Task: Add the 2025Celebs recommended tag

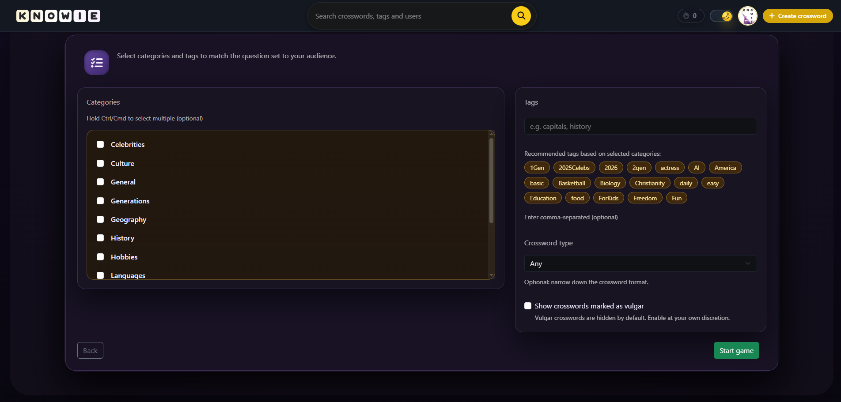Action: pyautogui.click(x=574, y=167)
